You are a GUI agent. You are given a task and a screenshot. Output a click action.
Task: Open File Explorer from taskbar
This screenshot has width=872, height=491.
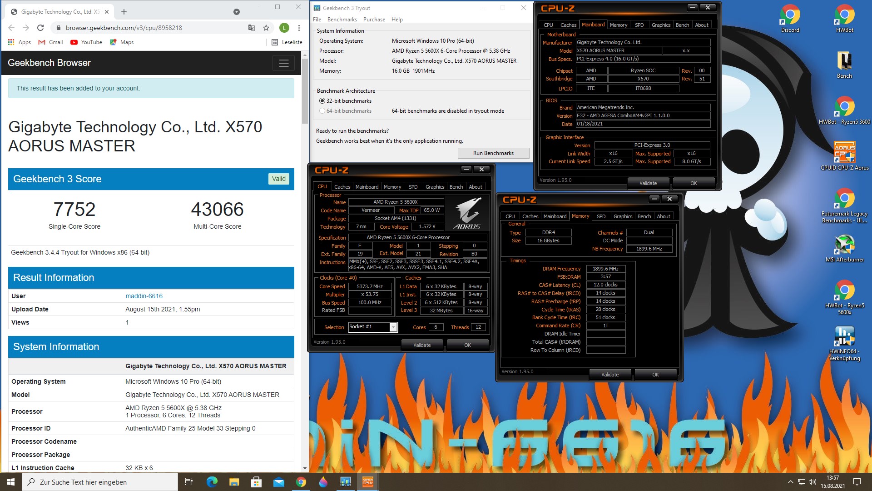click(234, 482)
